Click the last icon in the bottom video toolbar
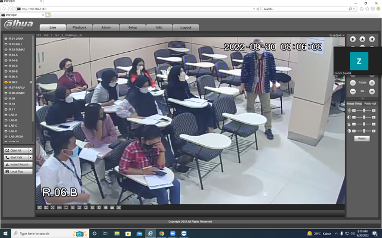382x238 pixels. point(119,208)
